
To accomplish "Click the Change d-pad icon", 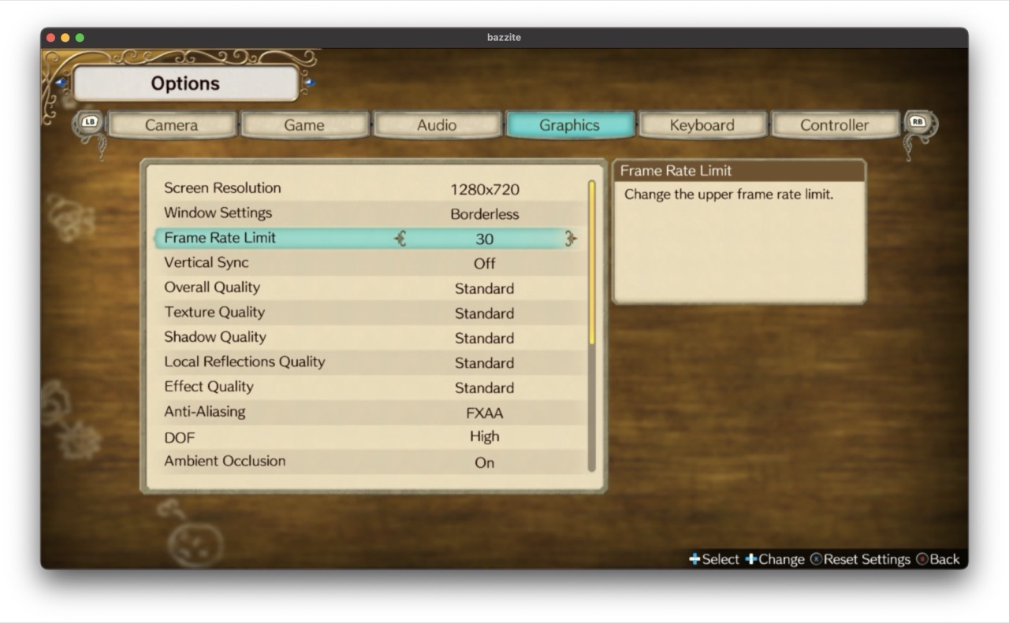I will point(750,559).
